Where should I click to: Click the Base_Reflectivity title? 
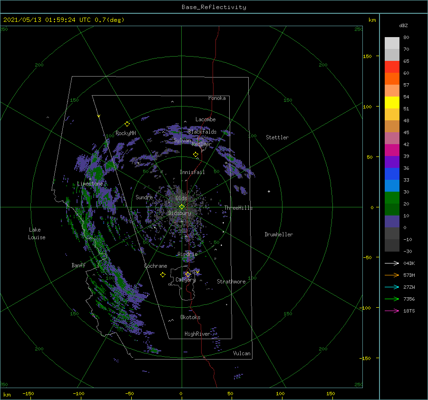click(x=214, y=7)
